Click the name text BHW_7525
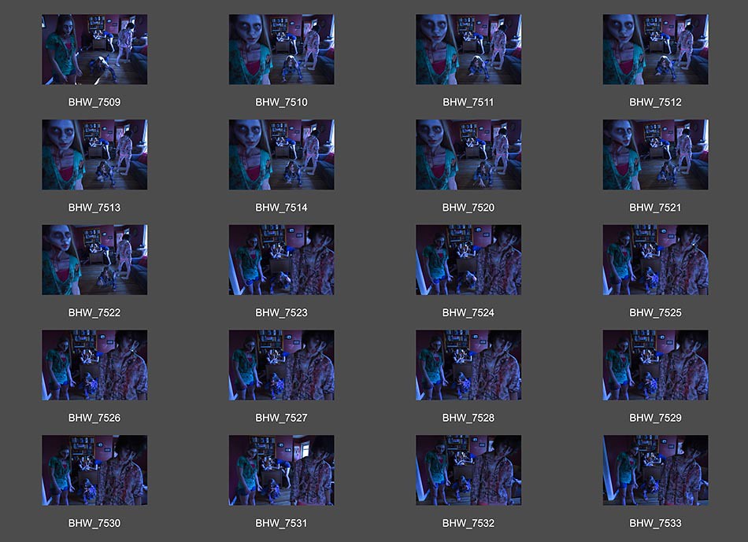Screen dimensions: 748x542 point(655,313)
